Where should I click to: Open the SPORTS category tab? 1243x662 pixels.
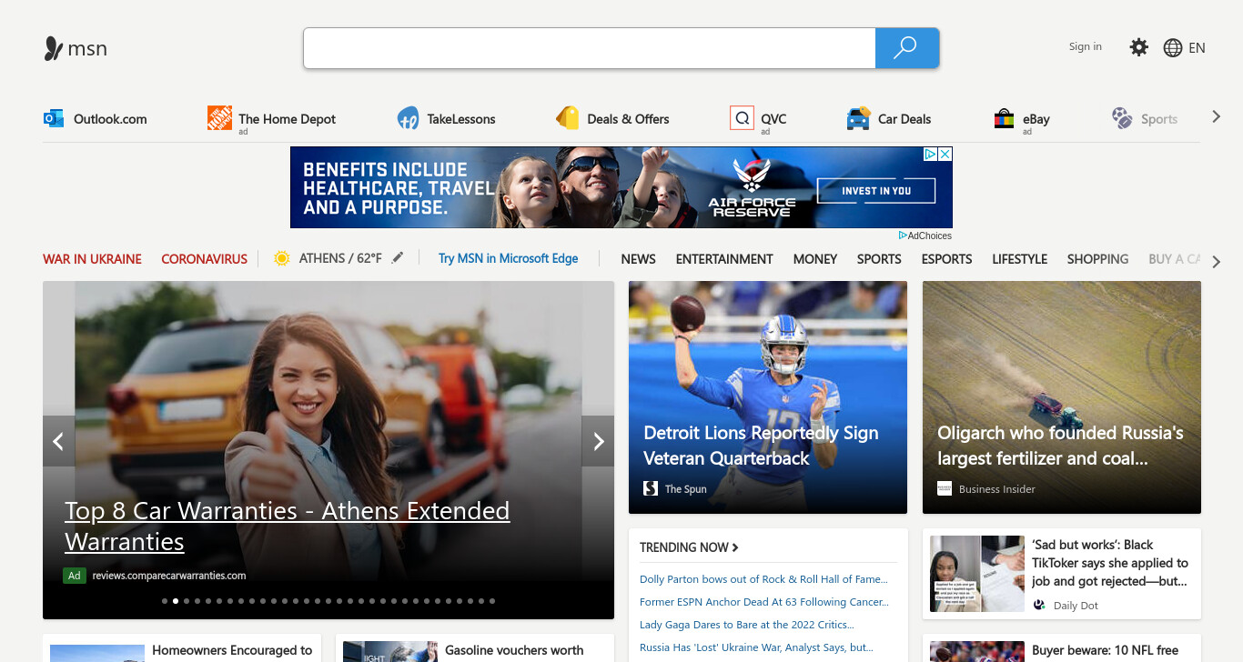pos(879,259)
